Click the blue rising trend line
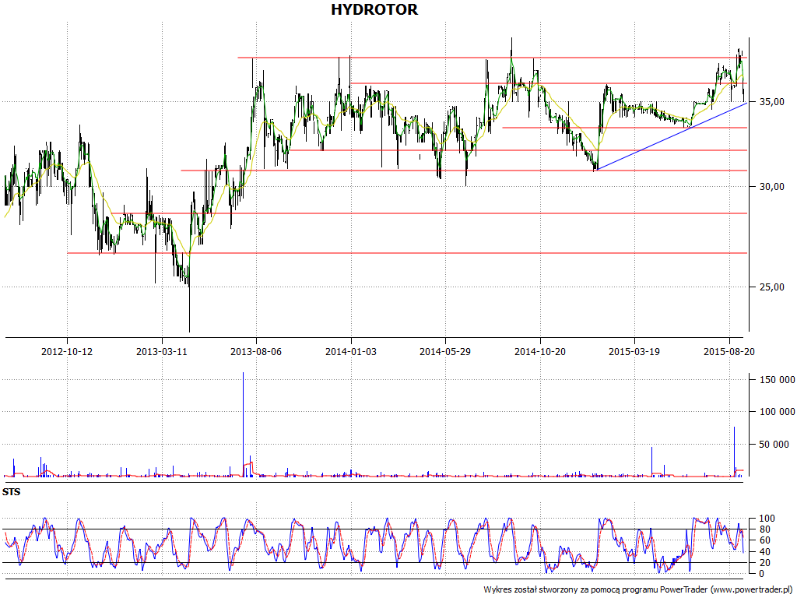The width and height of the screenshot is (797, 598). tap(672, 136)
